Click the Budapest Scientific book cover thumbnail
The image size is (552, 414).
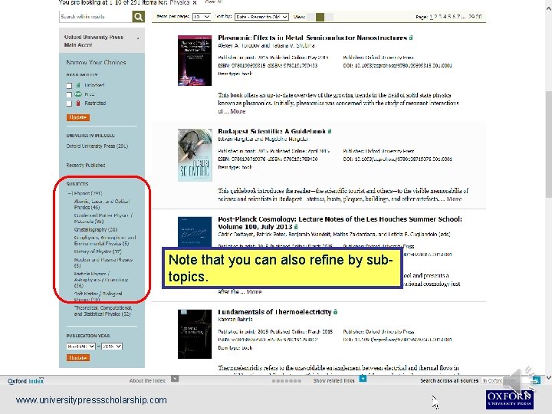pyautogui.click(x=195, y=155)
